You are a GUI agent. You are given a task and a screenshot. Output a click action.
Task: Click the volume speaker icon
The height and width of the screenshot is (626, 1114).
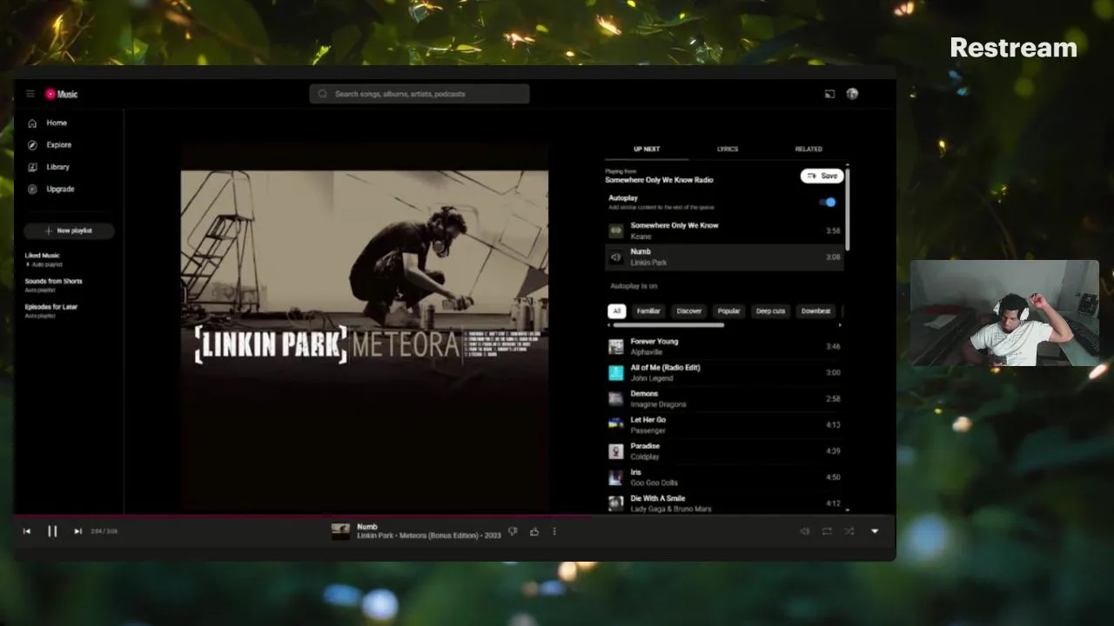click(x=804, y=531)
